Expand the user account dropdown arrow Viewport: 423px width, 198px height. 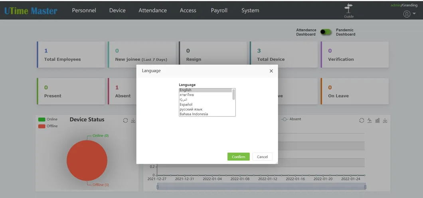coord(414,14)
